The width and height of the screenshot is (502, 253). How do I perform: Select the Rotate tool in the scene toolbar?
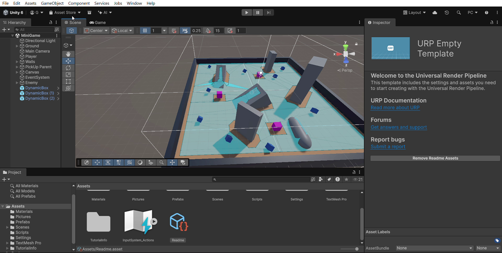point(68,68)
